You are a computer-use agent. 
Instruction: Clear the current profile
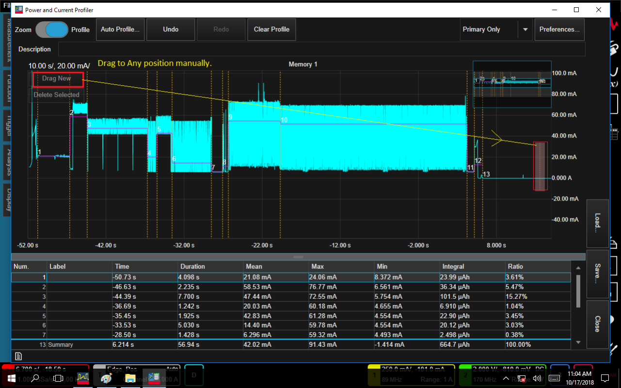tap(271, 30)
